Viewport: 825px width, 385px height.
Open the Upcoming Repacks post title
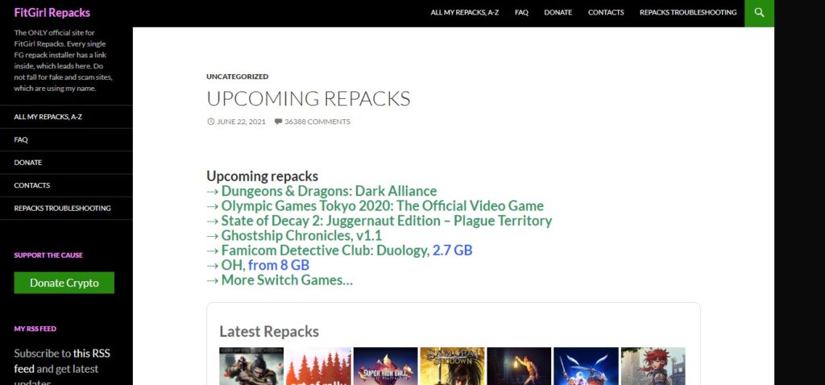tap(309, 99)
